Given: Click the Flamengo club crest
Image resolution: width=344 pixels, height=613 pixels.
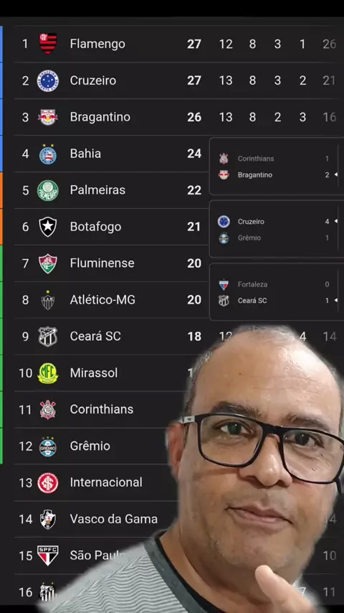Looking at the screenshot, I should 48,44.
